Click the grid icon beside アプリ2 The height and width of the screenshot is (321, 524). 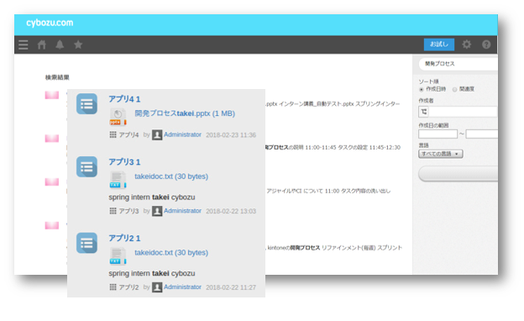(x=113, y=287)
